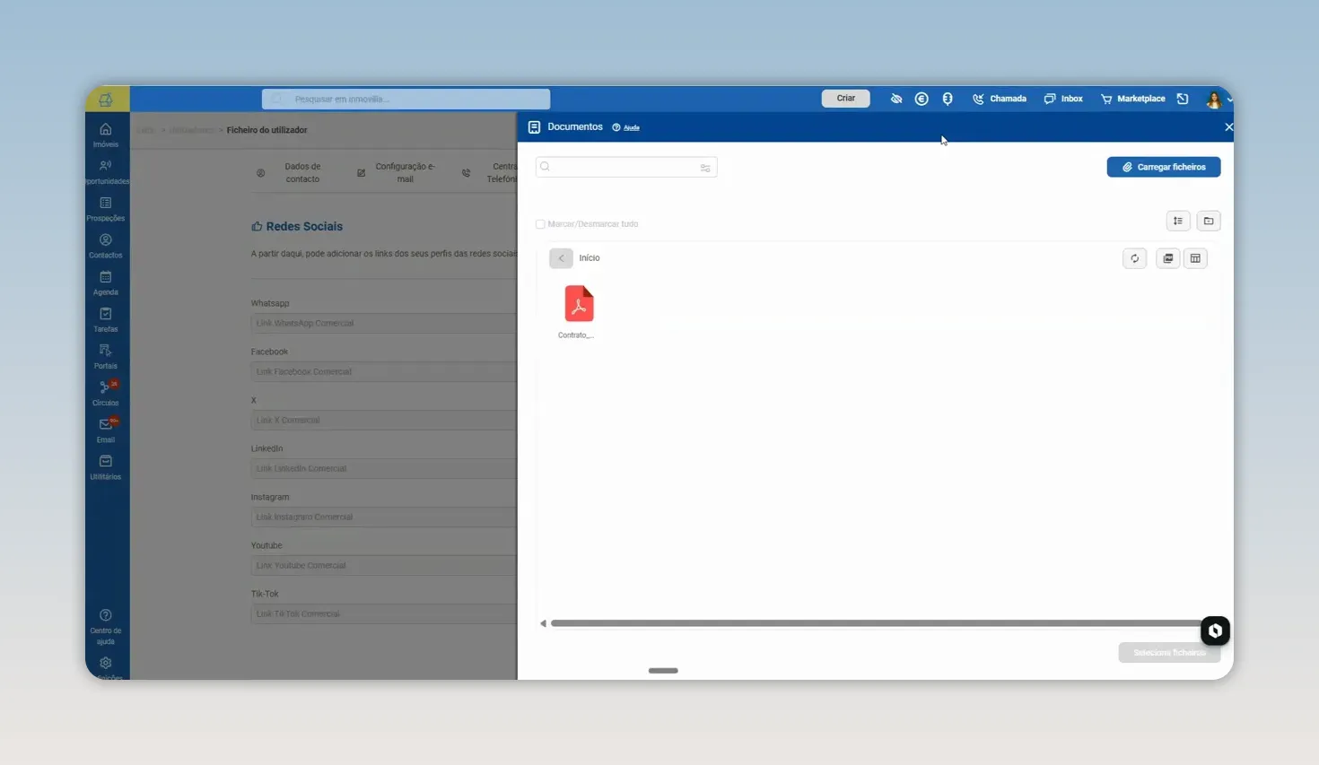Click the Criar button
1319x765 pixels.
tap(846, 99)
